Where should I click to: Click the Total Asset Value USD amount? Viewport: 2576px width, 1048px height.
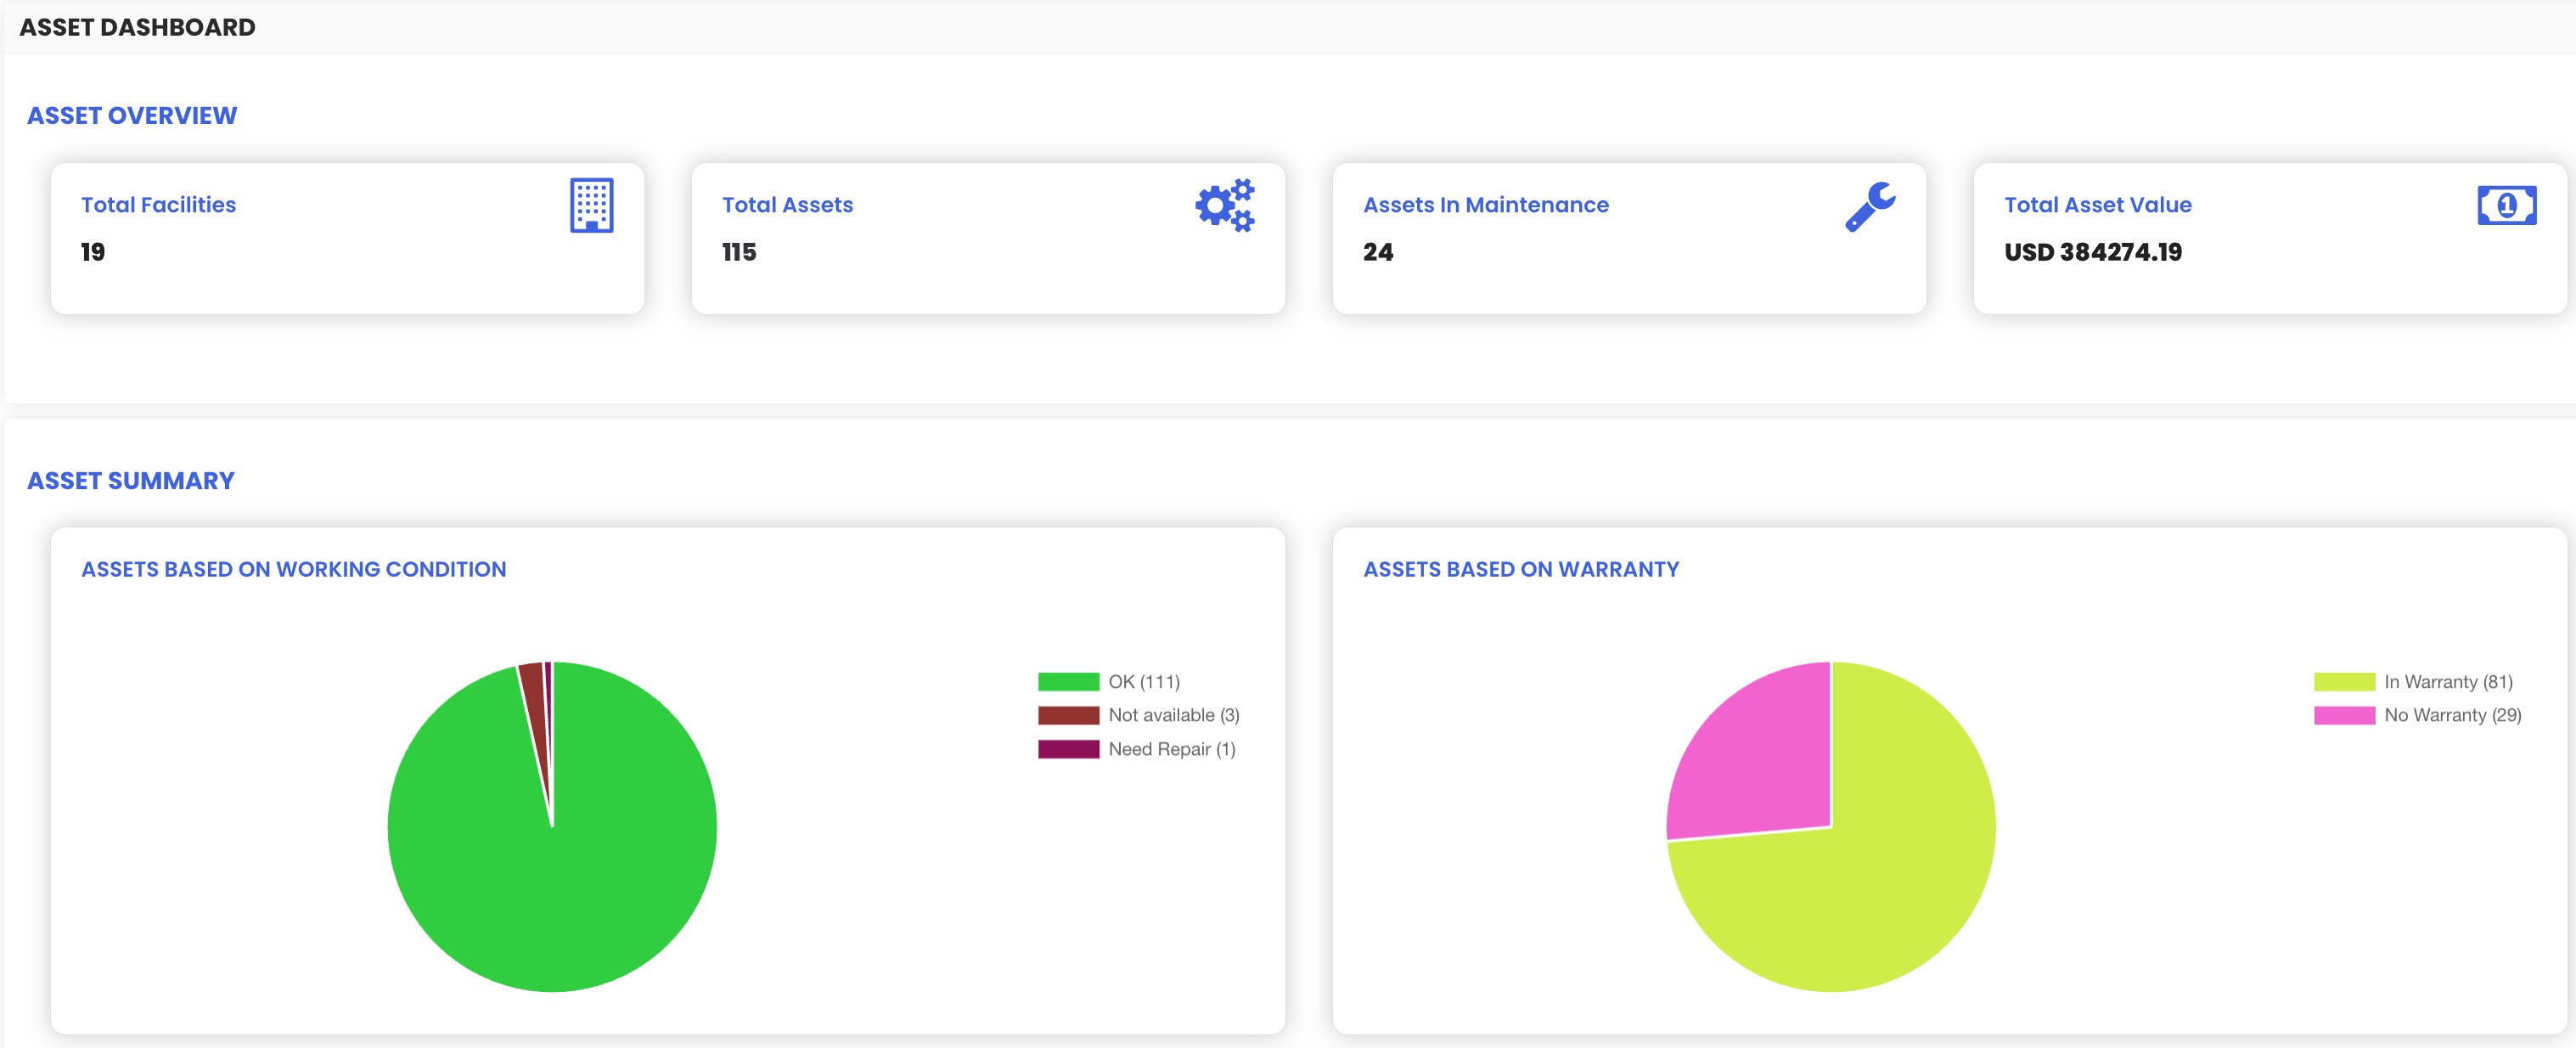coord(2092,252)
